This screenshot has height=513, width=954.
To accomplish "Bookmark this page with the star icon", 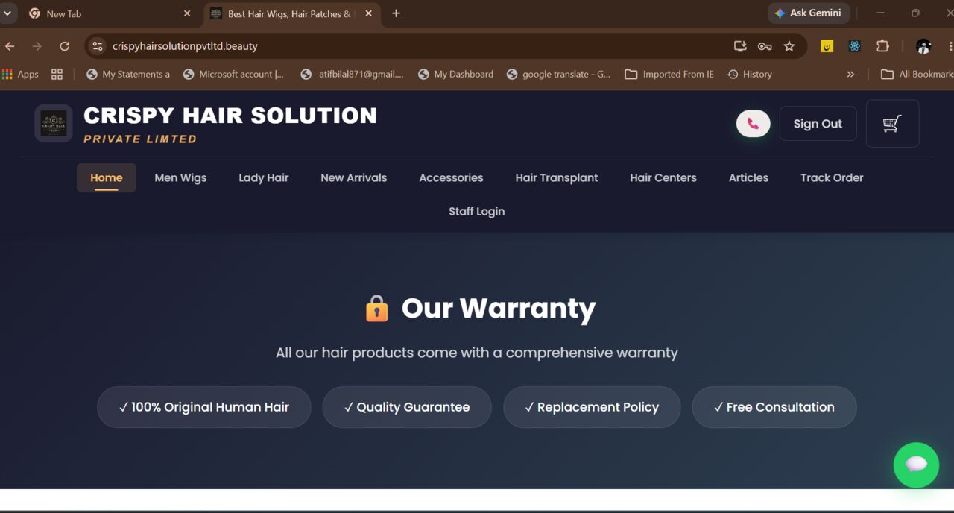I will [x=789, y=46].
